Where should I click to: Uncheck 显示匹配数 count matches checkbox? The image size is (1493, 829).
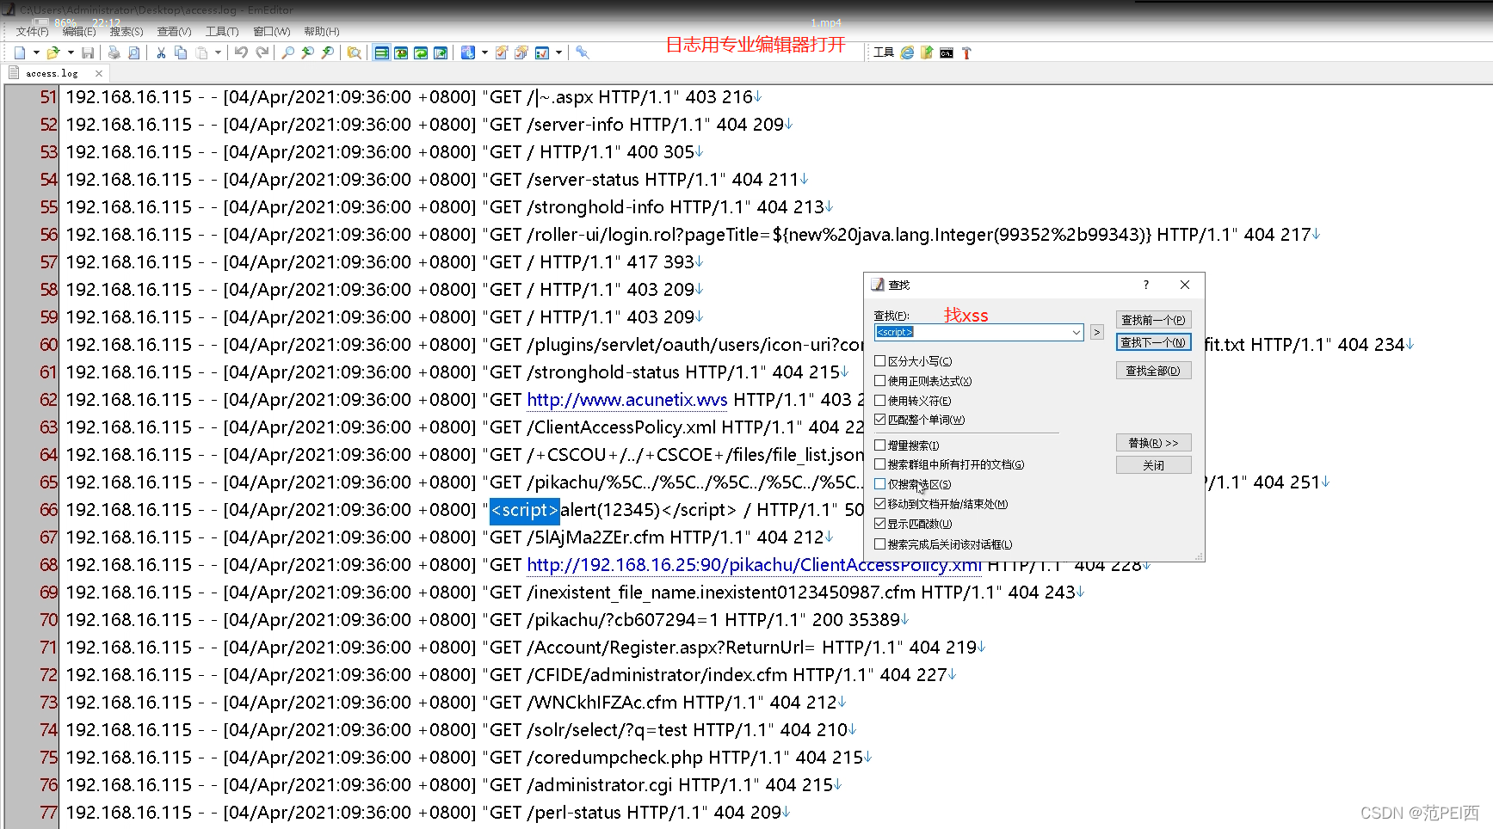(x=879, y=524)
